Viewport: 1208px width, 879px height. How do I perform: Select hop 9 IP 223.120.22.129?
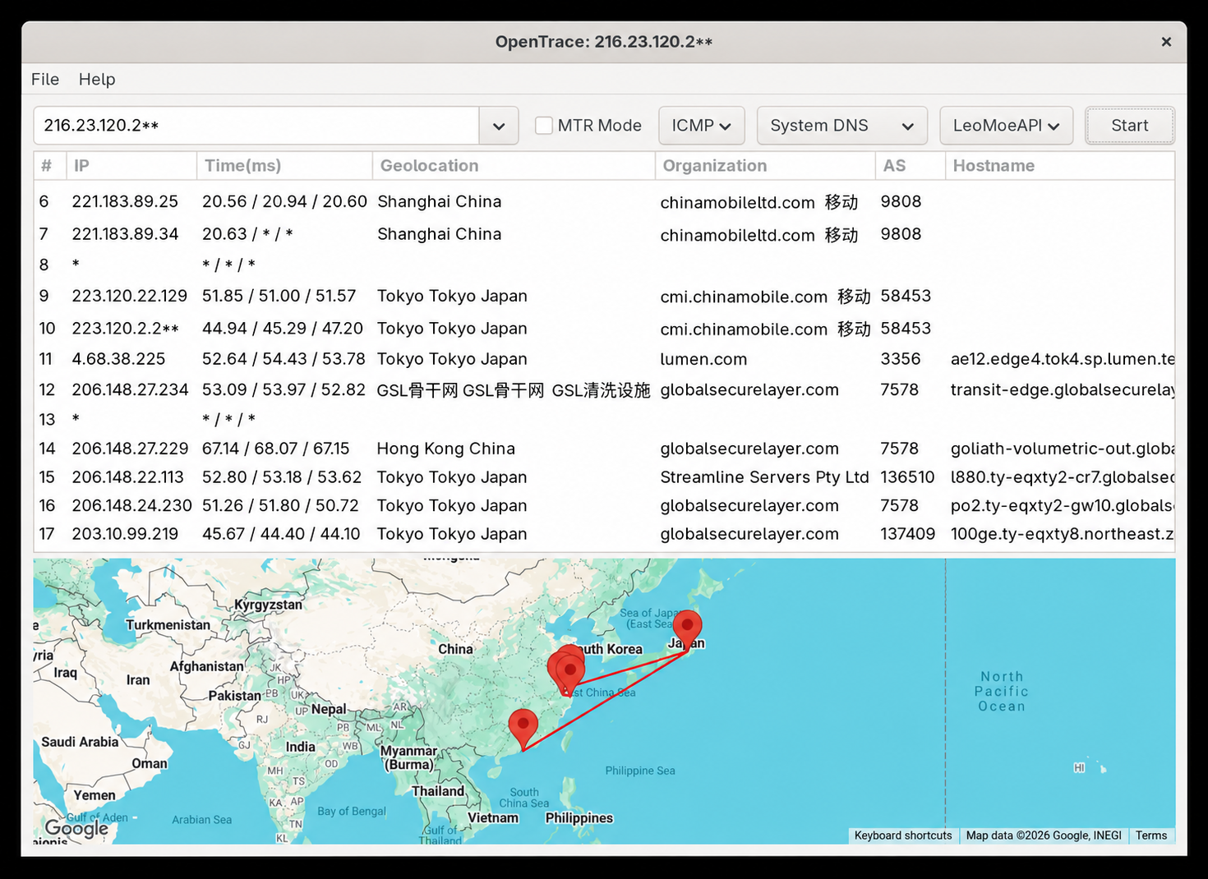[x=130, y=296]
